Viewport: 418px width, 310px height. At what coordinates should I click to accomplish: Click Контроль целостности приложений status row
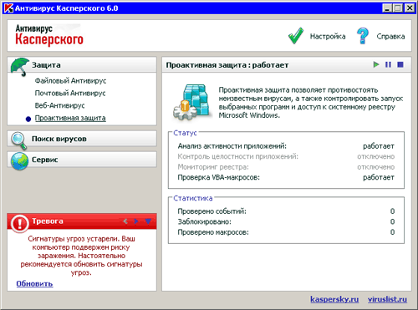coord(286,156)
